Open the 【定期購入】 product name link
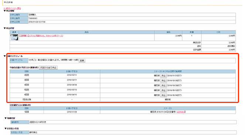This screenshot has width=249, height=135. (x=41, y=36)
